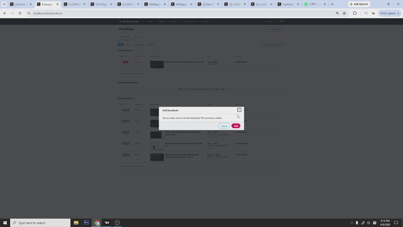Open the Finish update menu

point(390,13)
